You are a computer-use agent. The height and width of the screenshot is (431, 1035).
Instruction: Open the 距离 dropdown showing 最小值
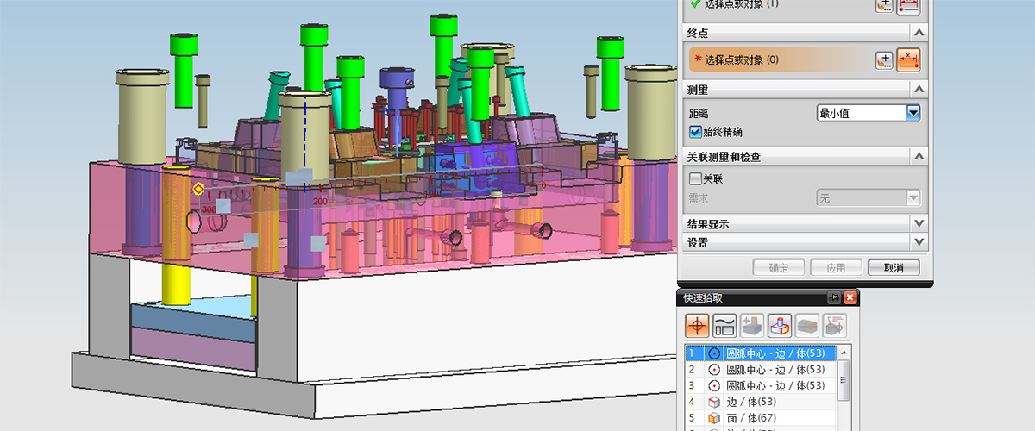[x=869, y=112]
